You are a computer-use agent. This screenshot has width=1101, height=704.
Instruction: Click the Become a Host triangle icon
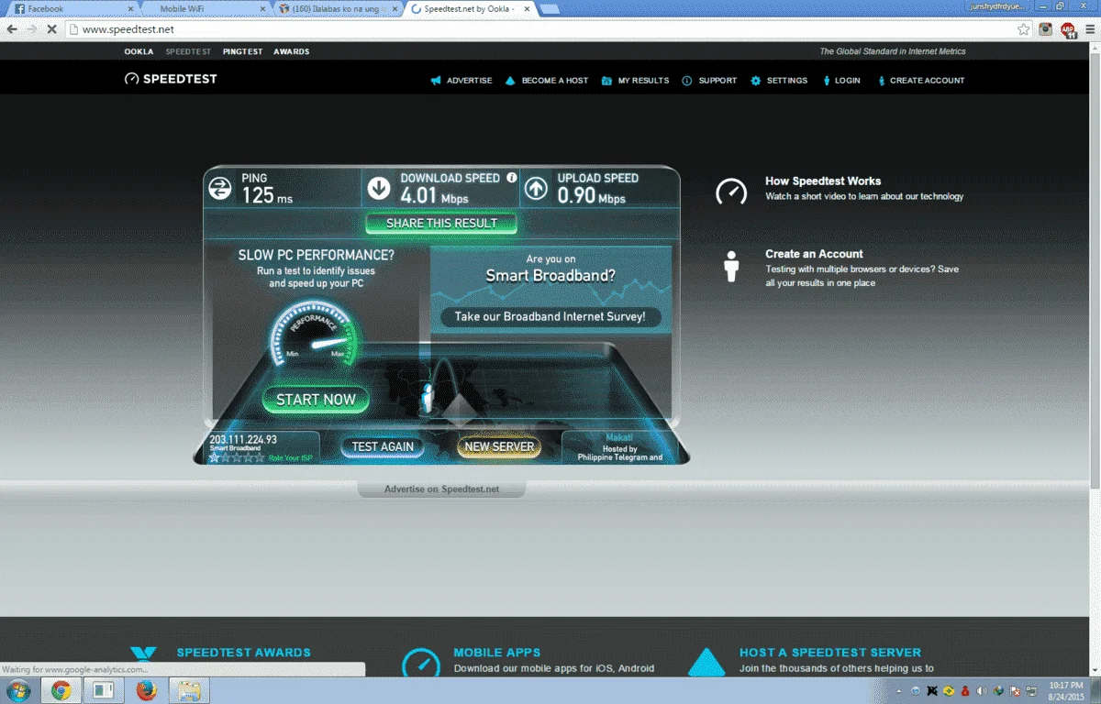(510, 81)
